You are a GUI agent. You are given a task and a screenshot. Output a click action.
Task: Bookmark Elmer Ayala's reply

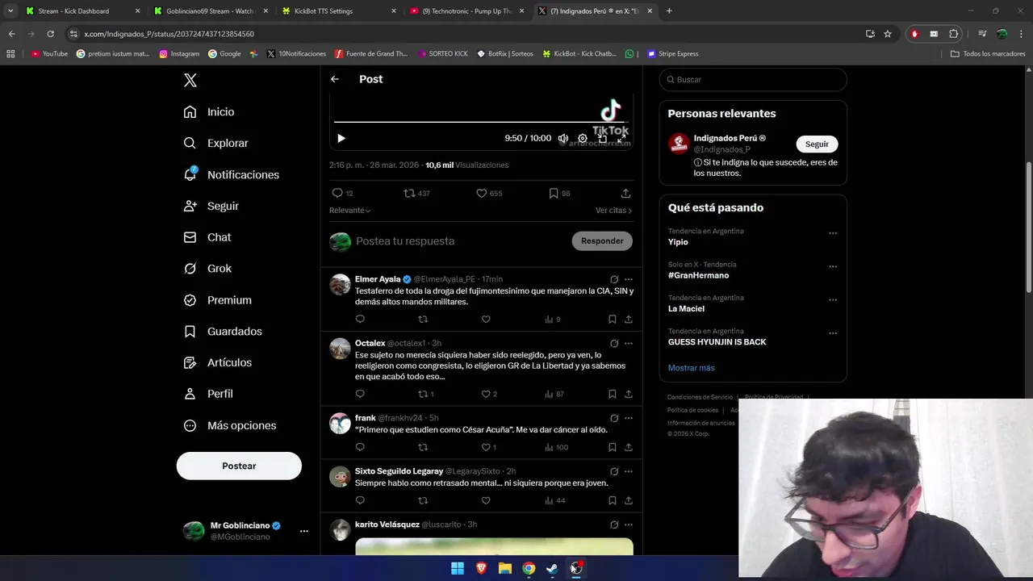(613, 320)
